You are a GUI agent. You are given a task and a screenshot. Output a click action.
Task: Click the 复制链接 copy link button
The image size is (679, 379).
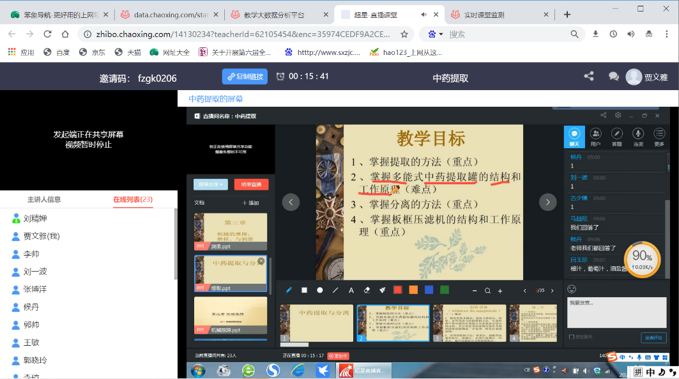(x=245, y=77)
